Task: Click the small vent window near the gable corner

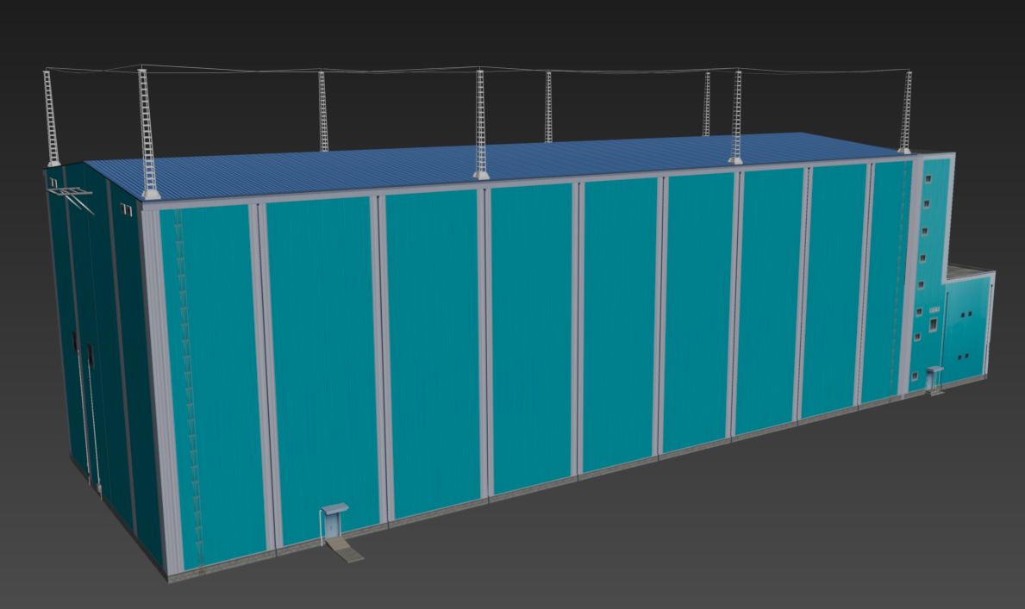Action: click(x=127, y=208)
